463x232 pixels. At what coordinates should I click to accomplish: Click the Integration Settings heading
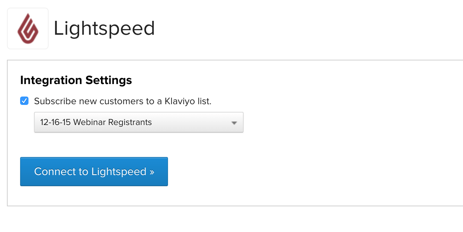(76, 80)
